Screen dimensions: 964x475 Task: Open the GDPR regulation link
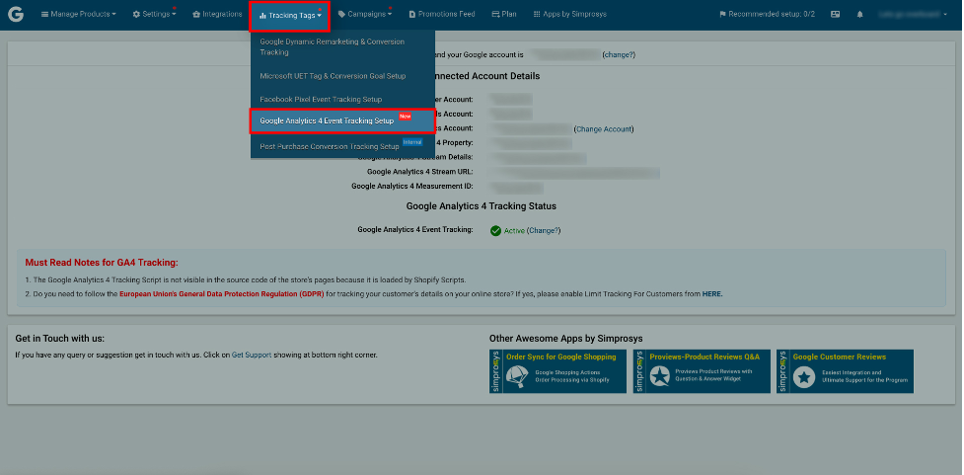pos(222,294)
